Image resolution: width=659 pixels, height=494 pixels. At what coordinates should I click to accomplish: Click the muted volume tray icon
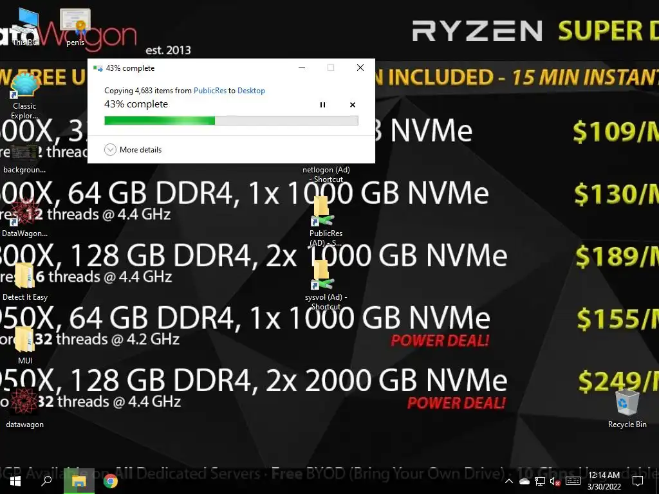click(x=555, y=481)
